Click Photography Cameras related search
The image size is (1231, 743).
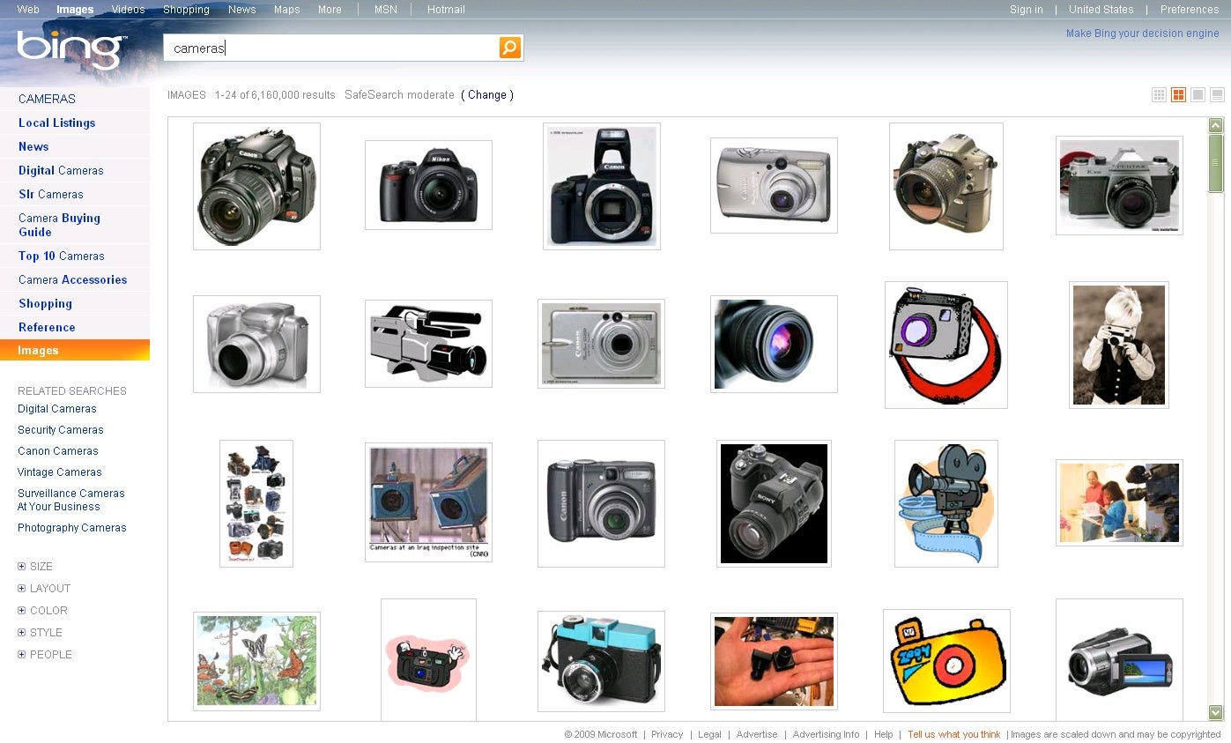pyautogui.click(x=72, y=528)
